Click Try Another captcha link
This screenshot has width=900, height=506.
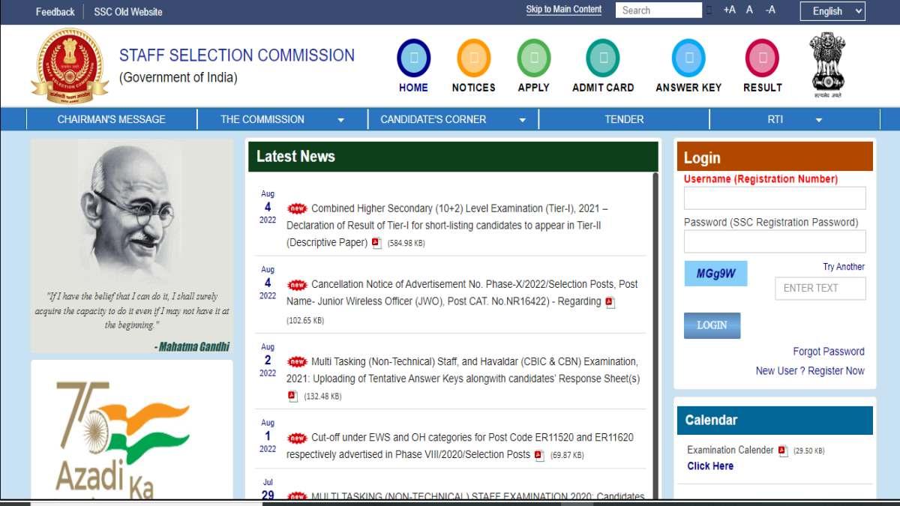(843, 267)
